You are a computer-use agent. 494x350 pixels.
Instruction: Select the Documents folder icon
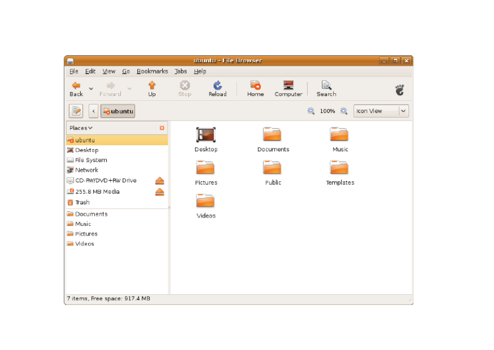(272, 135)
